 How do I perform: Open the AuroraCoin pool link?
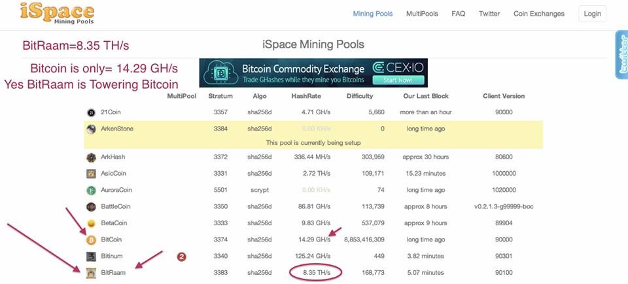pos(116,190)
